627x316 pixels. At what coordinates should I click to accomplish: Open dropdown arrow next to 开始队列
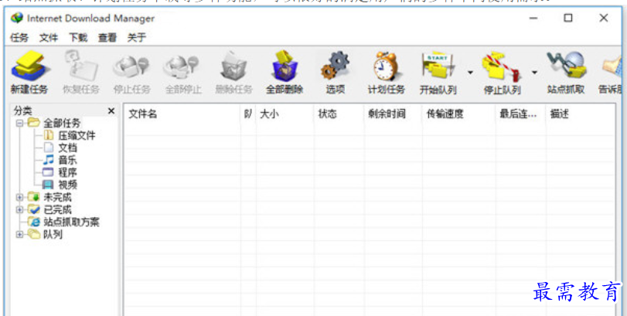pyautogui.click(x=470, y=73)
